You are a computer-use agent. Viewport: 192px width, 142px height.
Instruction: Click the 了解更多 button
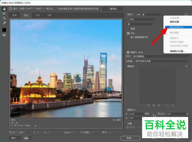click(113, 9)
